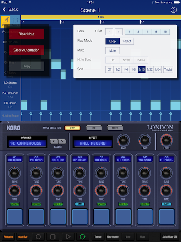Start recording with circle button
The width and height of the screenshot is (181, 242).
(38, 237)
